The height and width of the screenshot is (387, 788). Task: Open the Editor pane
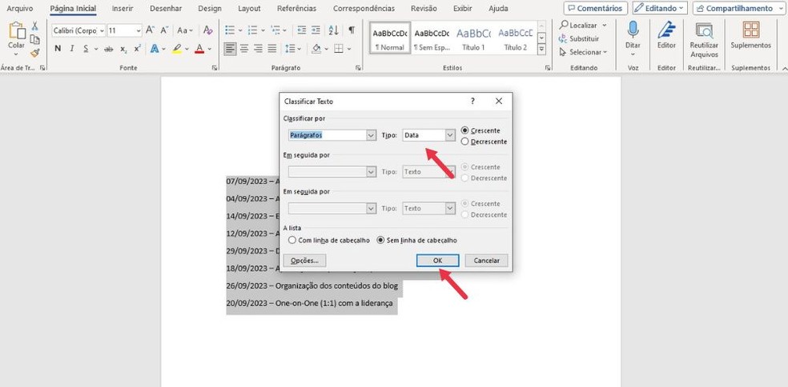[x=666, y=35]
